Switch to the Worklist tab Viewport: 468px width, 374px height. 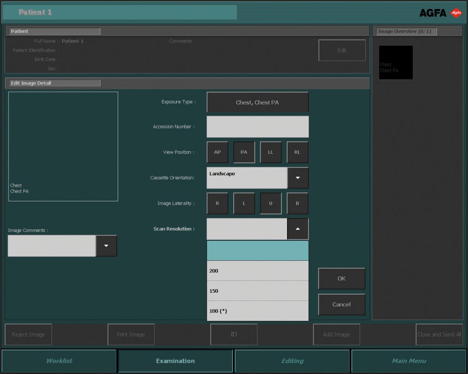[x=59, y=361]
